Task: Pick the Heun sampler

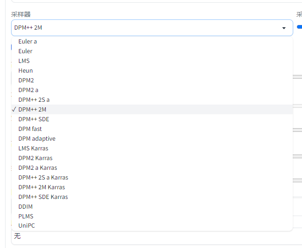Action: 25,71
